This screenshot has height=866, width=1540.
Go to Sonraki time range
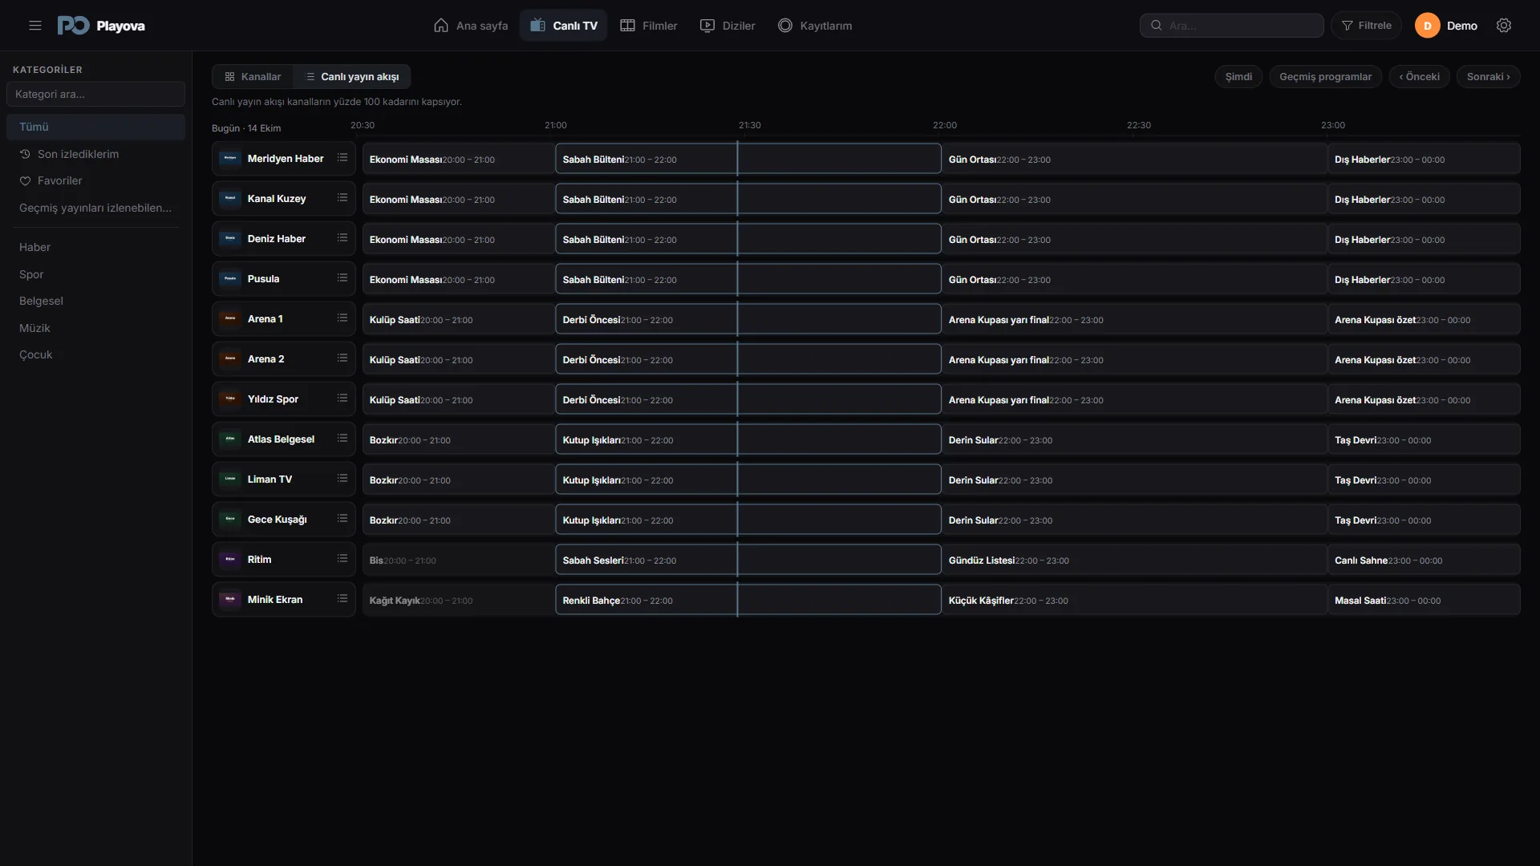click(1488, 77)
